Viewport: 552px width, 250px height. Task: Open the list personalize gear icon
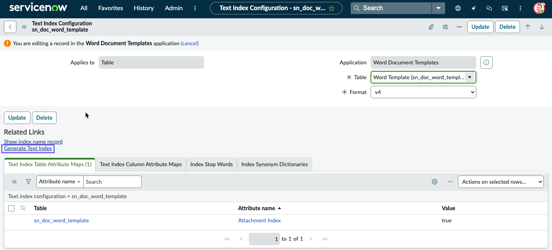(x=435, y=182)
